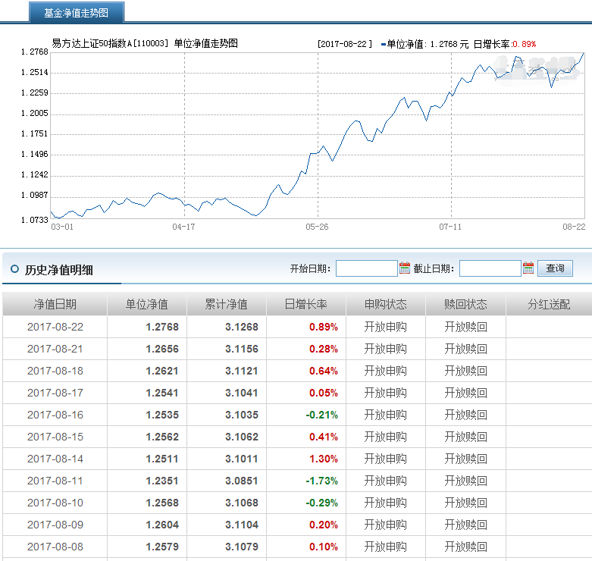Click the 分红送配 column header
Viewport: 592px width, 561px height.
549,304
